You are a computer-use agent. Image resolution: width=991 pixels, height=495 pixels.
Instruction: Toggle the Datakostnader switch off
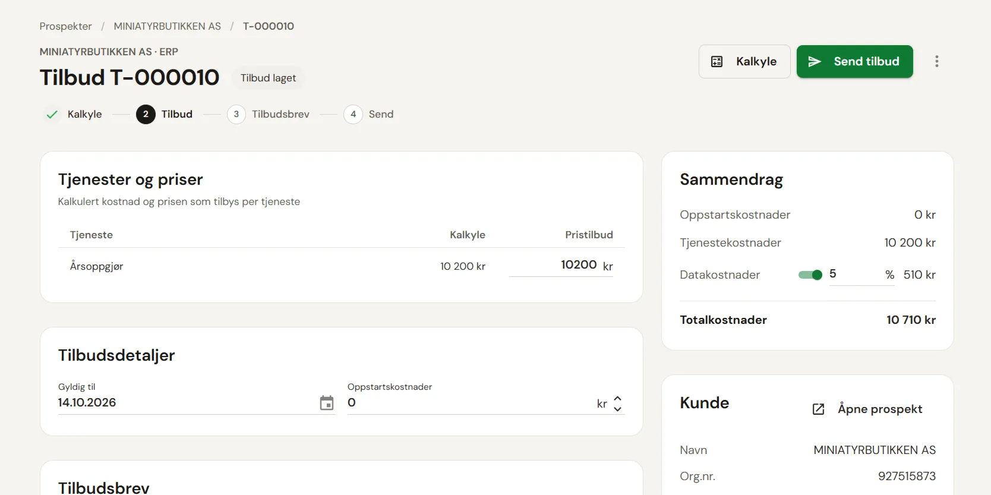point(810,275)
